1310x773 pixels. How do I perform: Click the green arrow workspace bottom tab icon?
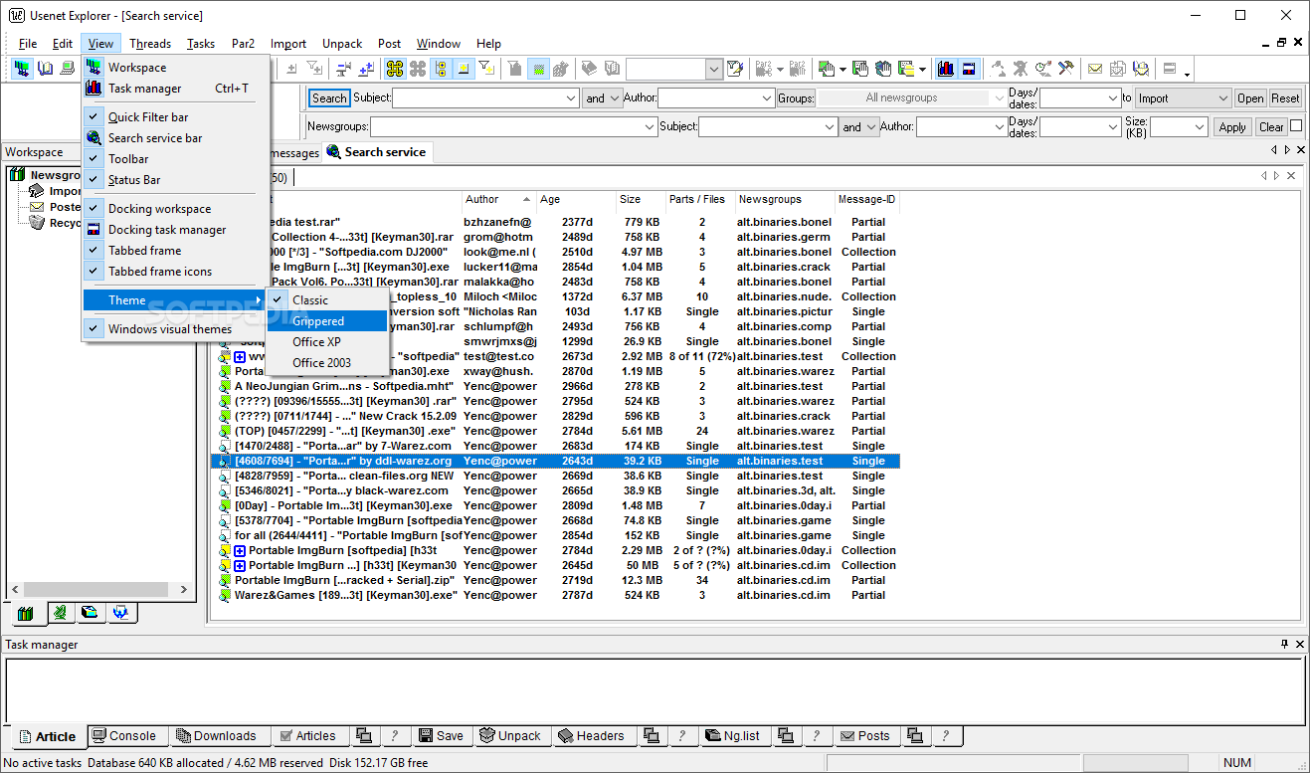[x=61, y=613]
